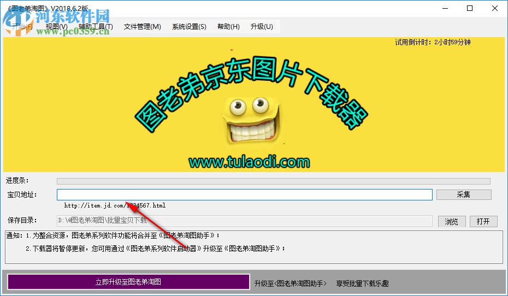The image size is (508, 296).
Task: Maximize the application window
Action: 470,8
